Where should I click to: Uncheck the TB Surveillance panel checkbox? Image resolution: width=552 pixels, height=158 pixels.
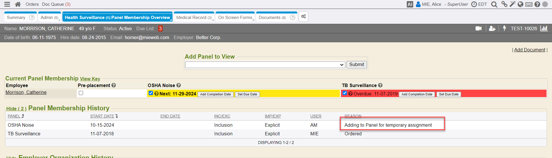tap(345, 93)
